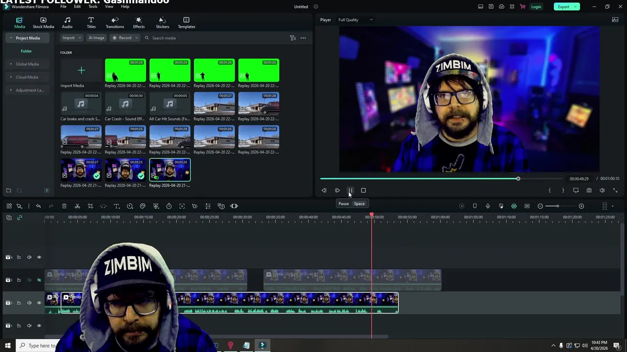
Task: Add text with the timeline Text tool
Action: pos(117,206)
